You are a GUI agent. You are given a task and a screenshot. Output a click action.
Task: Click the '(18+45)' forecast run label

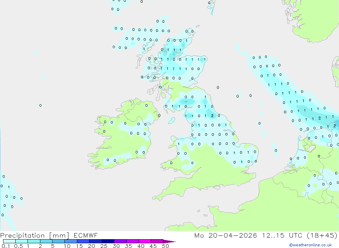click(x=322, y=235)
